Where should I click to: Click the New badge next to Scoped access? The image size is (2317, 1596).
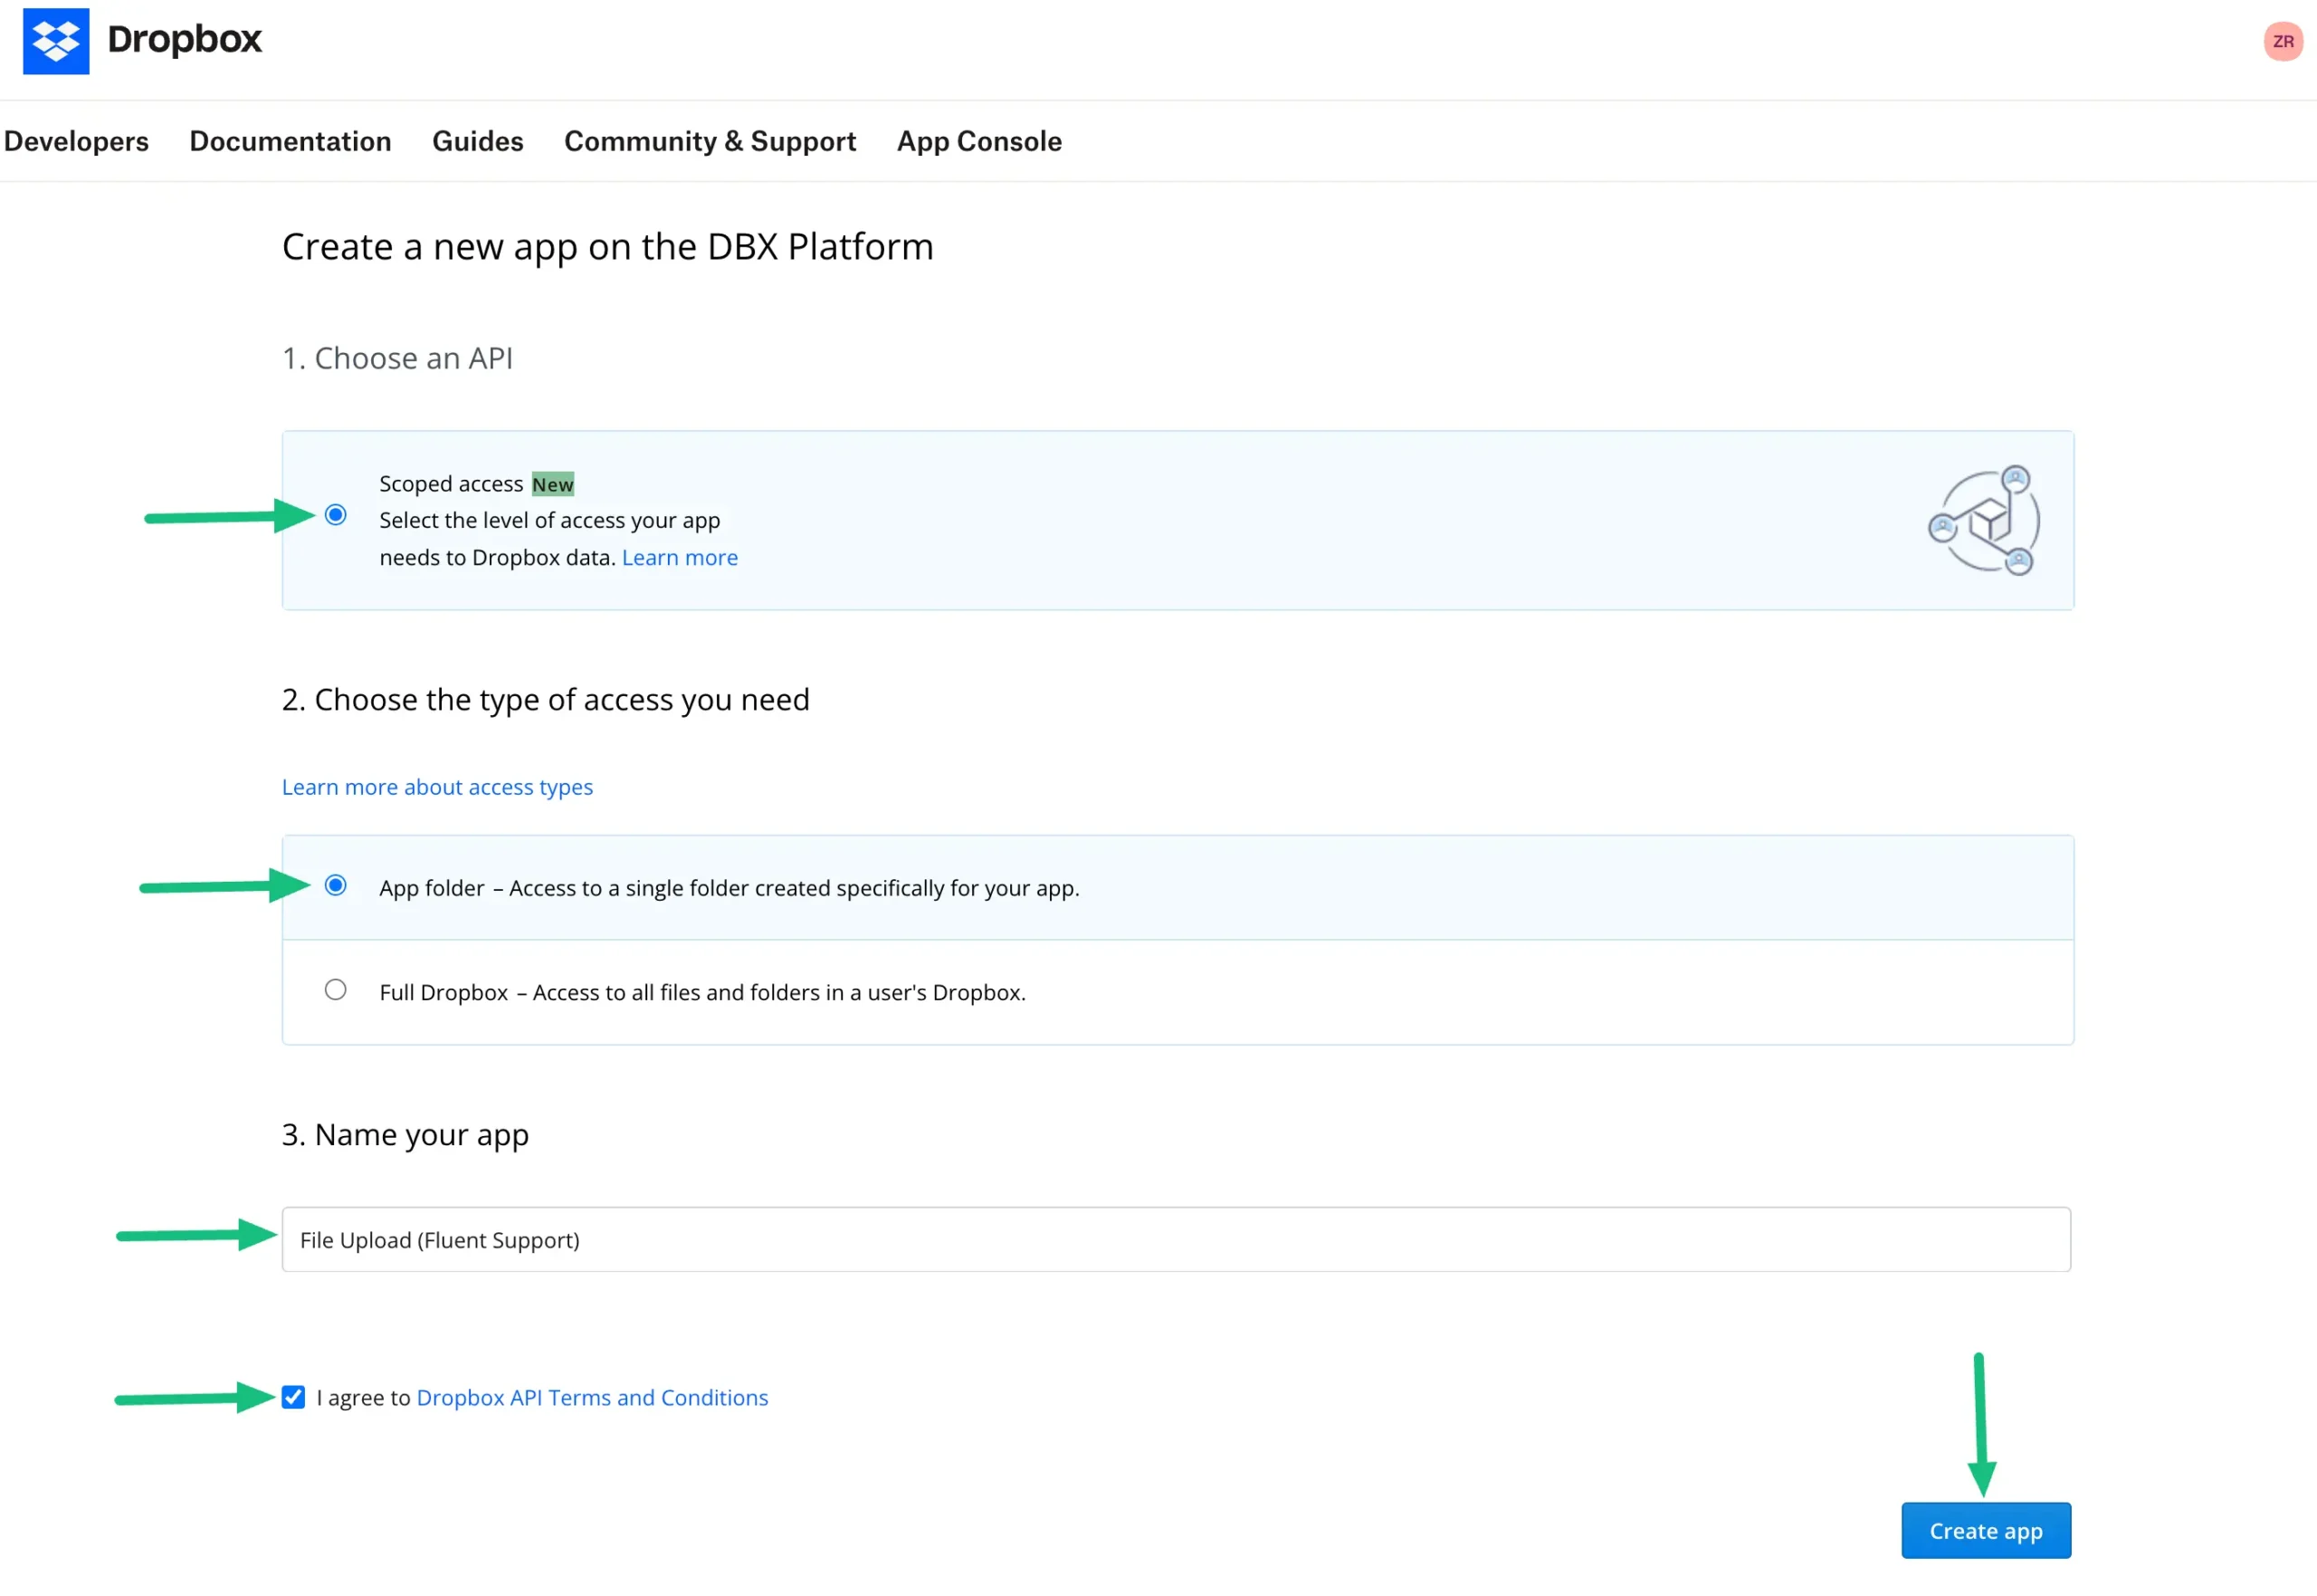click(x=552, y=484)
